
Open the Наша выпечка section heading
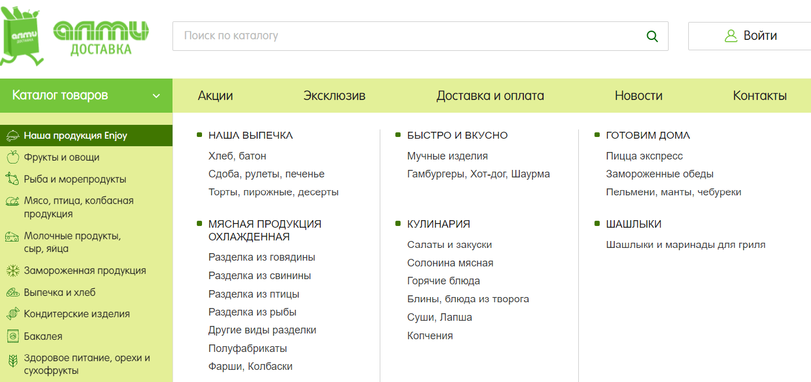pos(251,135)
